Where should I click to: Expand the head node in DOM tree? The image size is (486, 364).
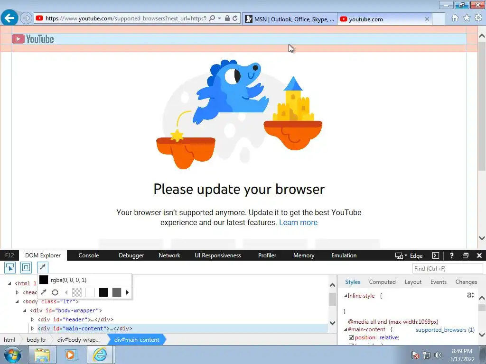18,292
